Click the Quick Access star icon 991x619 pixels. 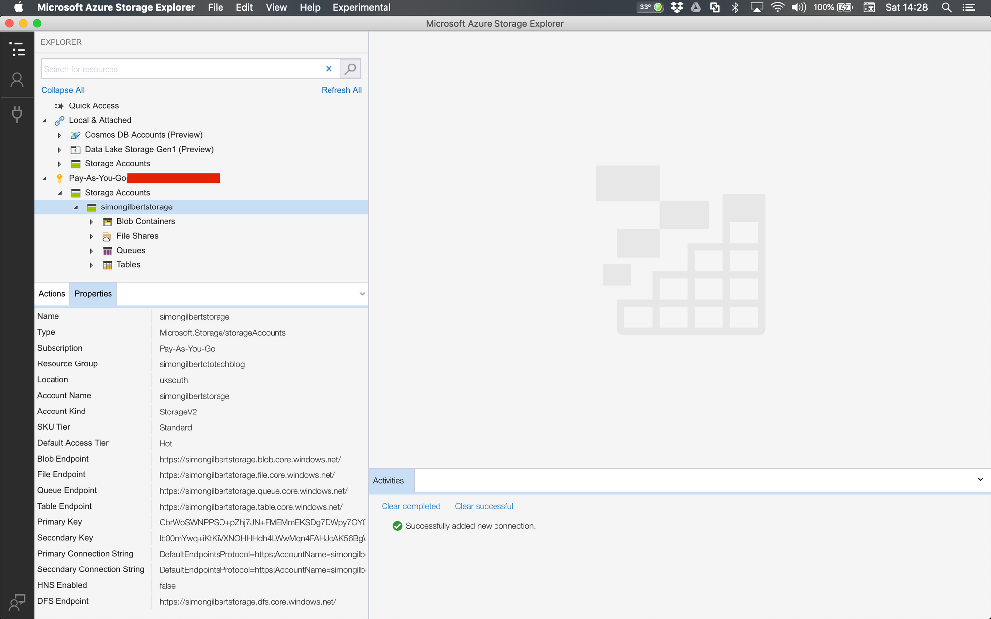[59, 106]
